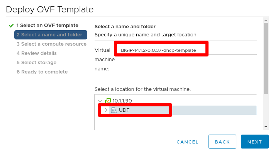
Task: Click the 'Select a name and folder' heading
Action: (x=125, y=27)
